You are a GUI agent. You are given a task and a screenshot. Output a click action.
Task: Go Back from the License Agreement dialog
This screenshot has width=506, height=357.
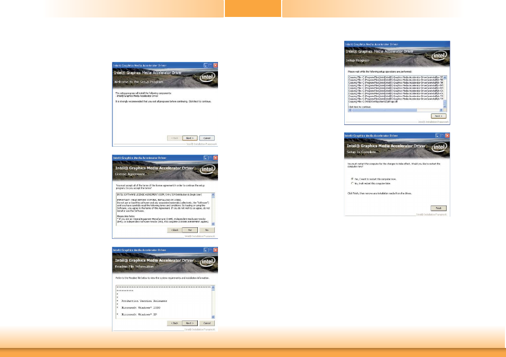click(x=173, y=230)
